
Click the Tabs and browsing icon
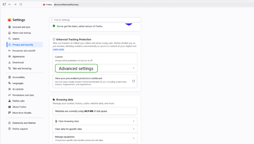(9, 69)
